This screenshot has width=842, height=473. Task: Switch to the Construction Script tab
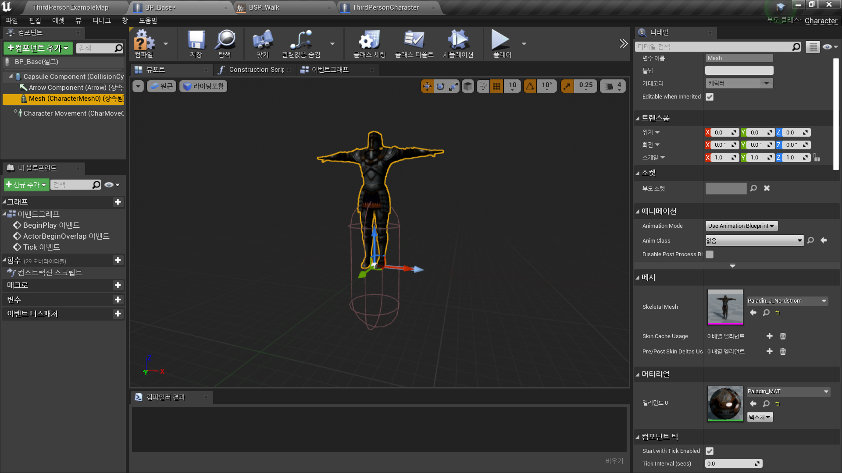[x=256, y=70]
